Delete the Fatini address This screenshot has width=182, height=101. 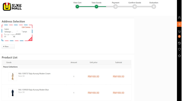(x=28, y=27)
